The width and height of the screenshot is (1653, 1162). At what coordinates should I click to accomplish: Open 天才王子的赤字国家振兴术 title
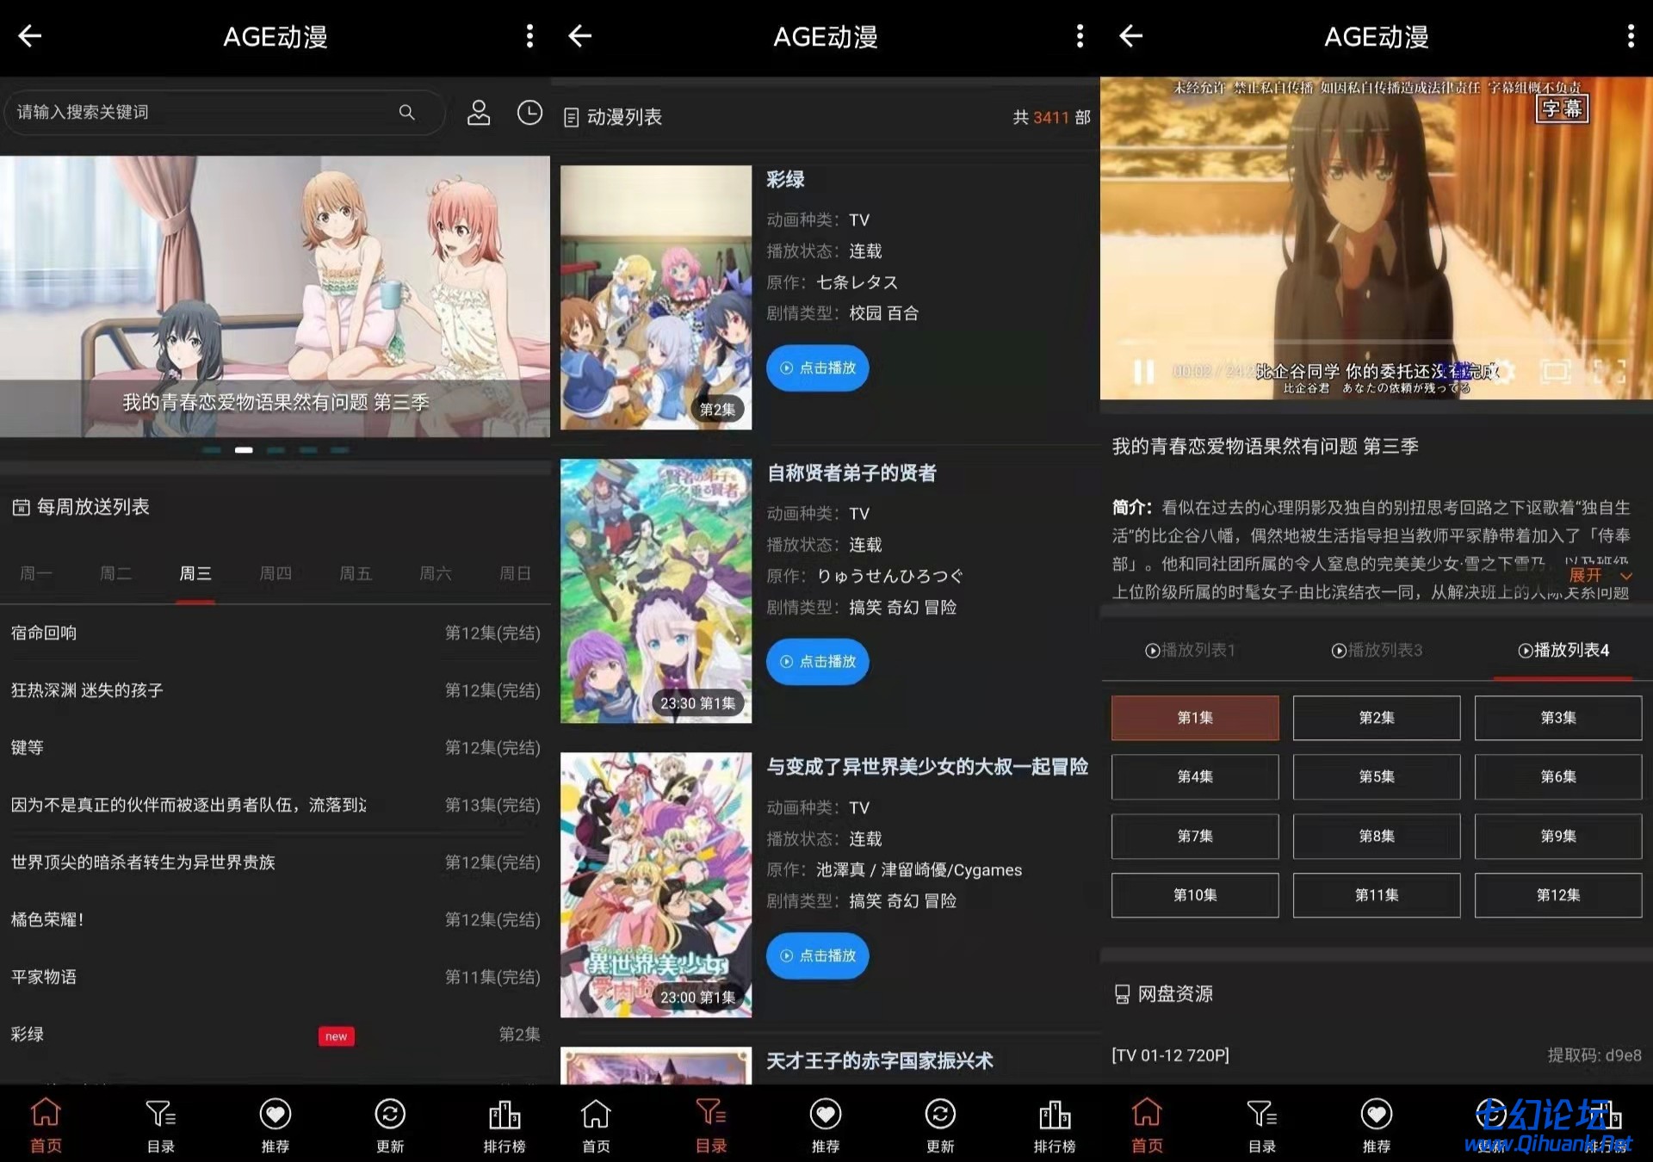pos(879,1060)
